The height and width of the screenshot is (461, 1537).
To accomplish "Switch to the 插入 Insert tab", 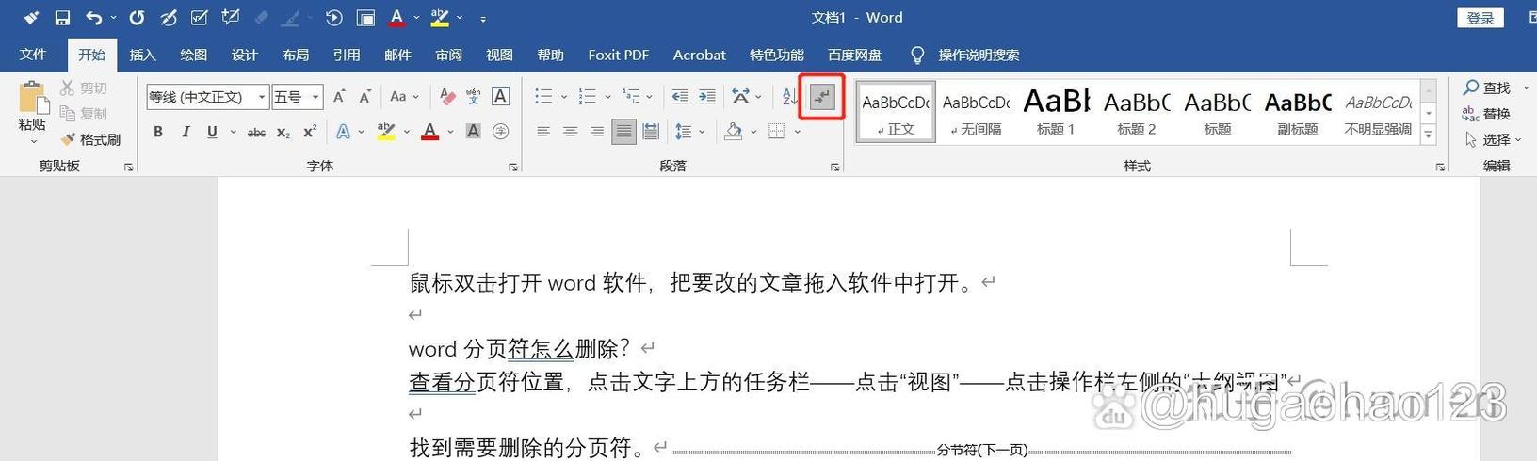I will tap(142, 55).
